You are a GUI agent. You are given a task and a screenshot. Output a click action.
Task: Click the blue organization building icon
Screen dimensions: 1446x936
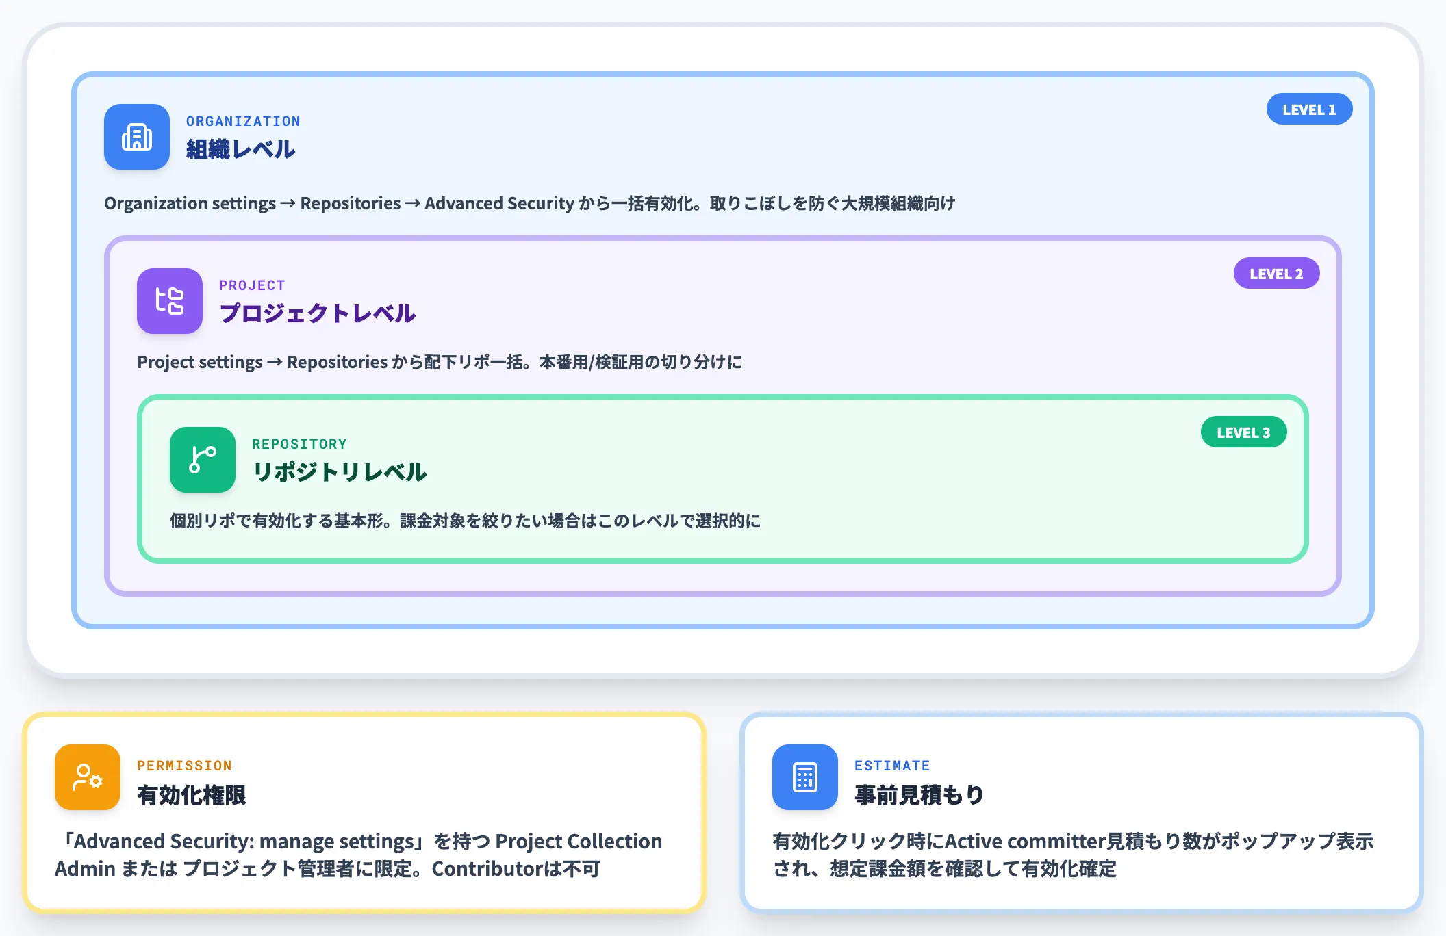point(137,137)
